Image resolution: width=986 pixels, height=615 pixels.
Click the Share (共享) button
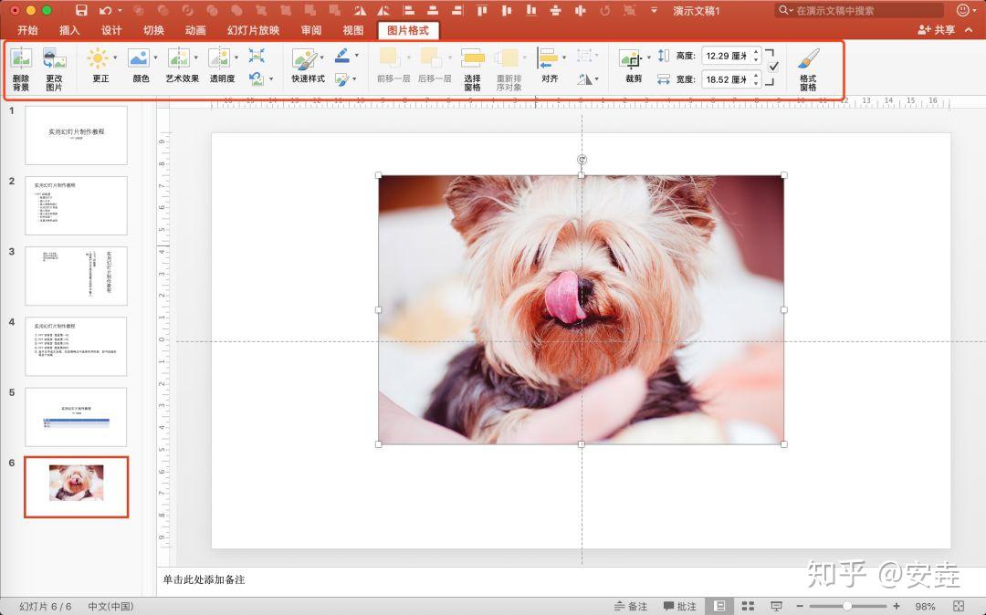point(937,29)
